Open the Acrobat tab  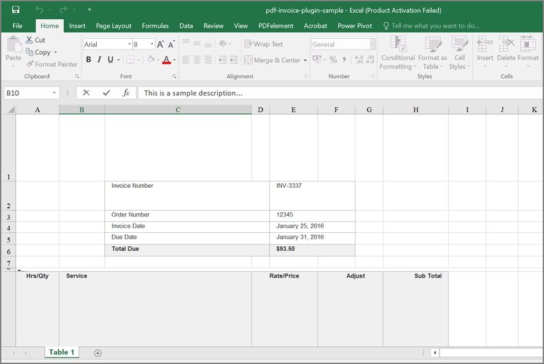pos(315,25)
